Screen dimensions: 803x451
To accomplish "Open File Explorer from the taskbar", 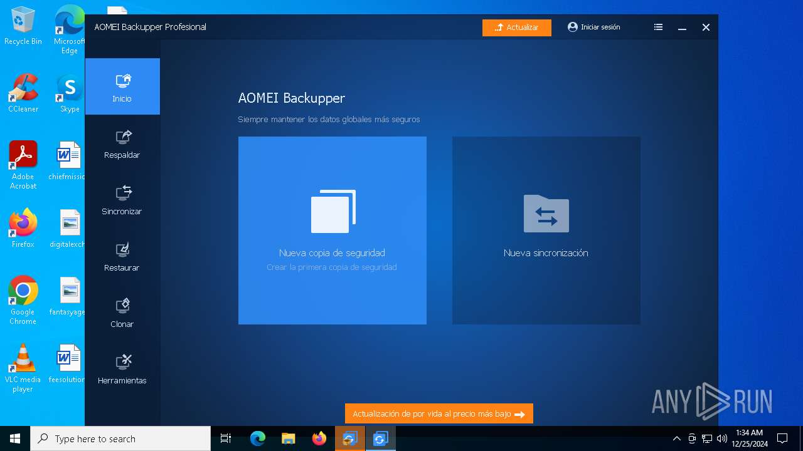I will pos(288,438).
